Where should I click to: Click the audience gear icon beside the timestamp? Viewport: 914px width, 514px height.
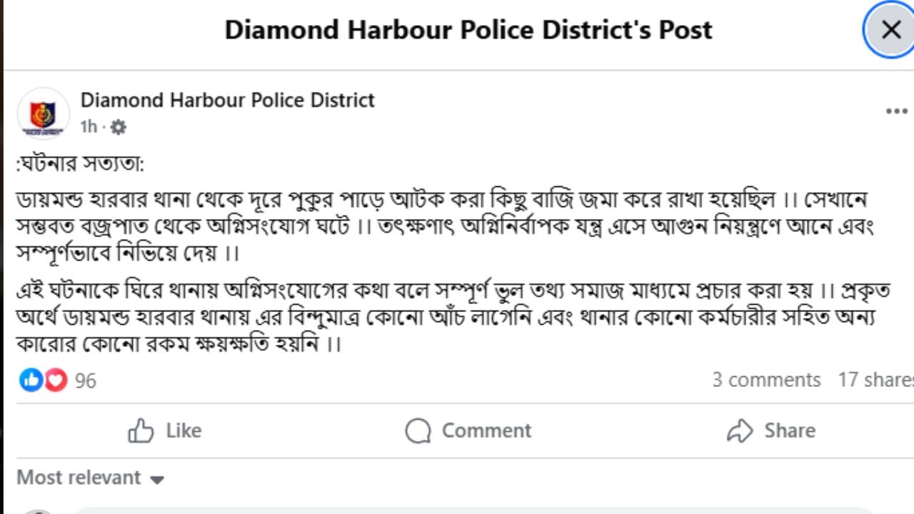click(118, 127)
